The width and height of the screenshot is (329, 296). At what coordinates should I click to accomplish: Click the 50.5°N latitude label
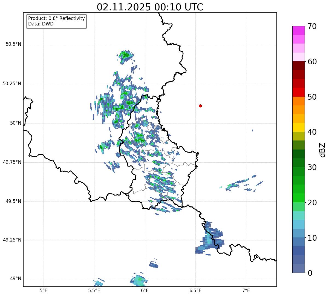13,44
